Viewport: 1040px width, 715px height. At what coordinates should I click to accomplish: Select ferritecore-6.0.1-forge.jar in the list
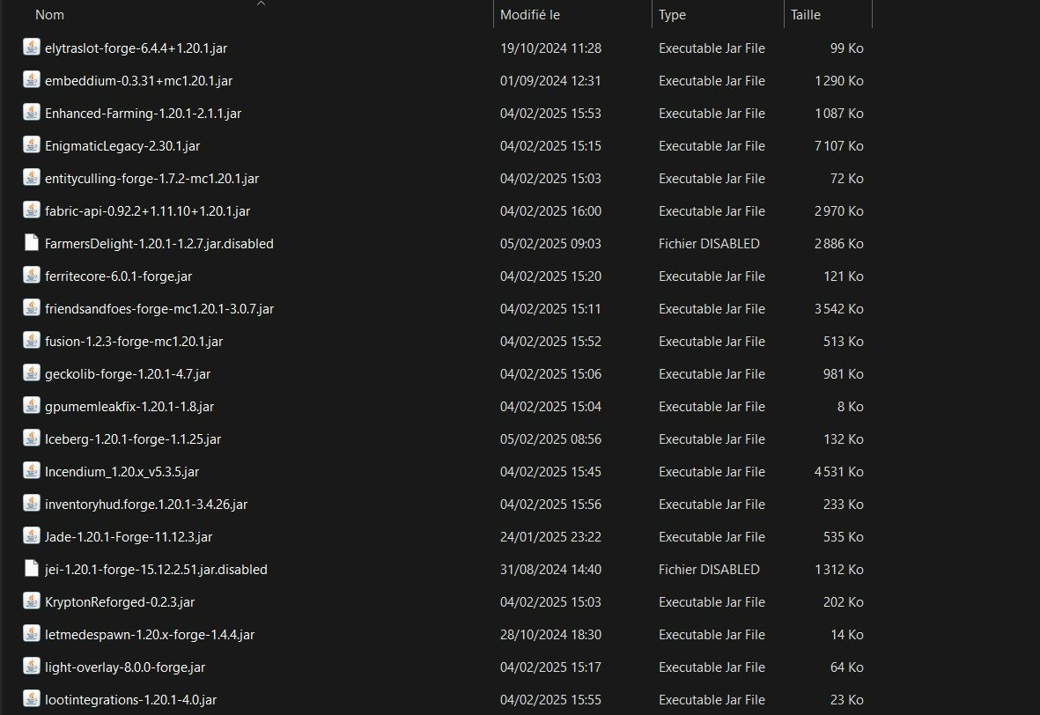[x=118, y=276]
